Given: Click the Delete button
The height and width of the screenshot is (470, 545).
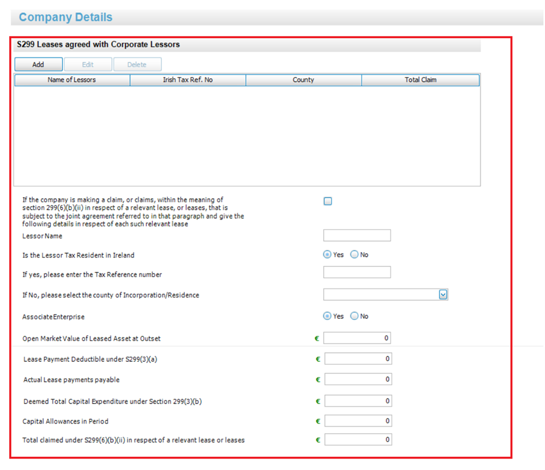Looking at the screenshot, I should click(137, 64).
